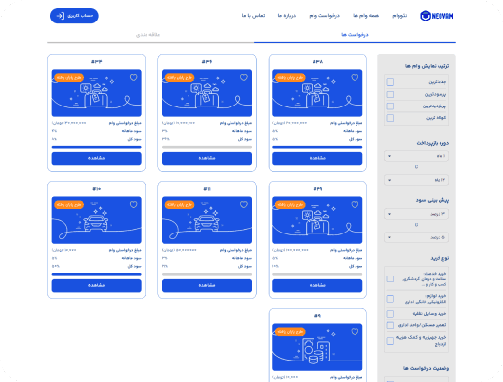Click the login arrow icon in account button
The height and width of the screenshot is (382, 503).
click(x=61, y=16)
